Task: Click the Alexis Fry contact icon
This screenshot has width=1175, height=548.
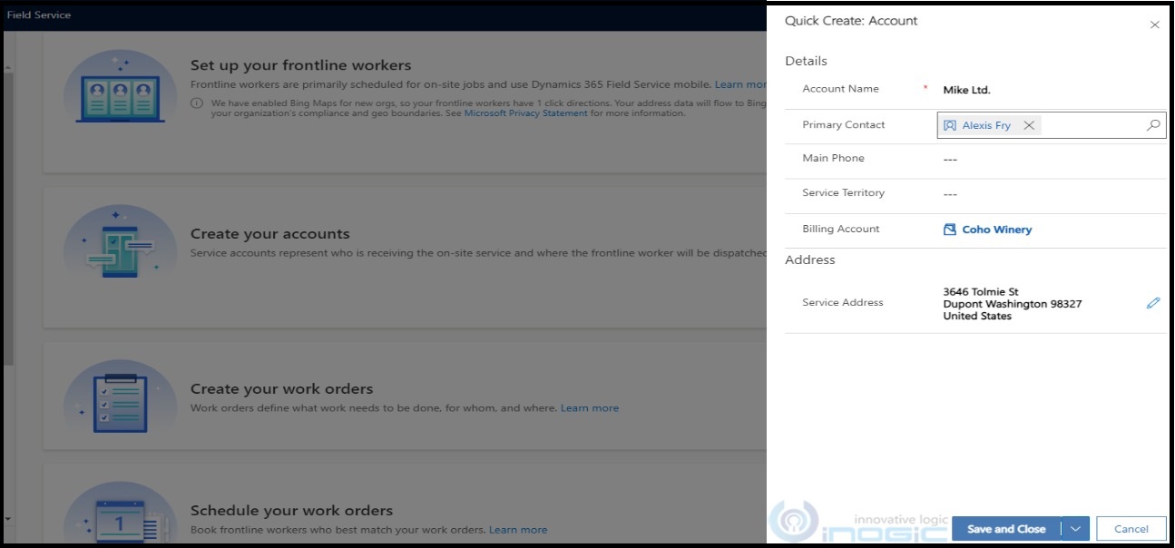Action: coord(950,126)
